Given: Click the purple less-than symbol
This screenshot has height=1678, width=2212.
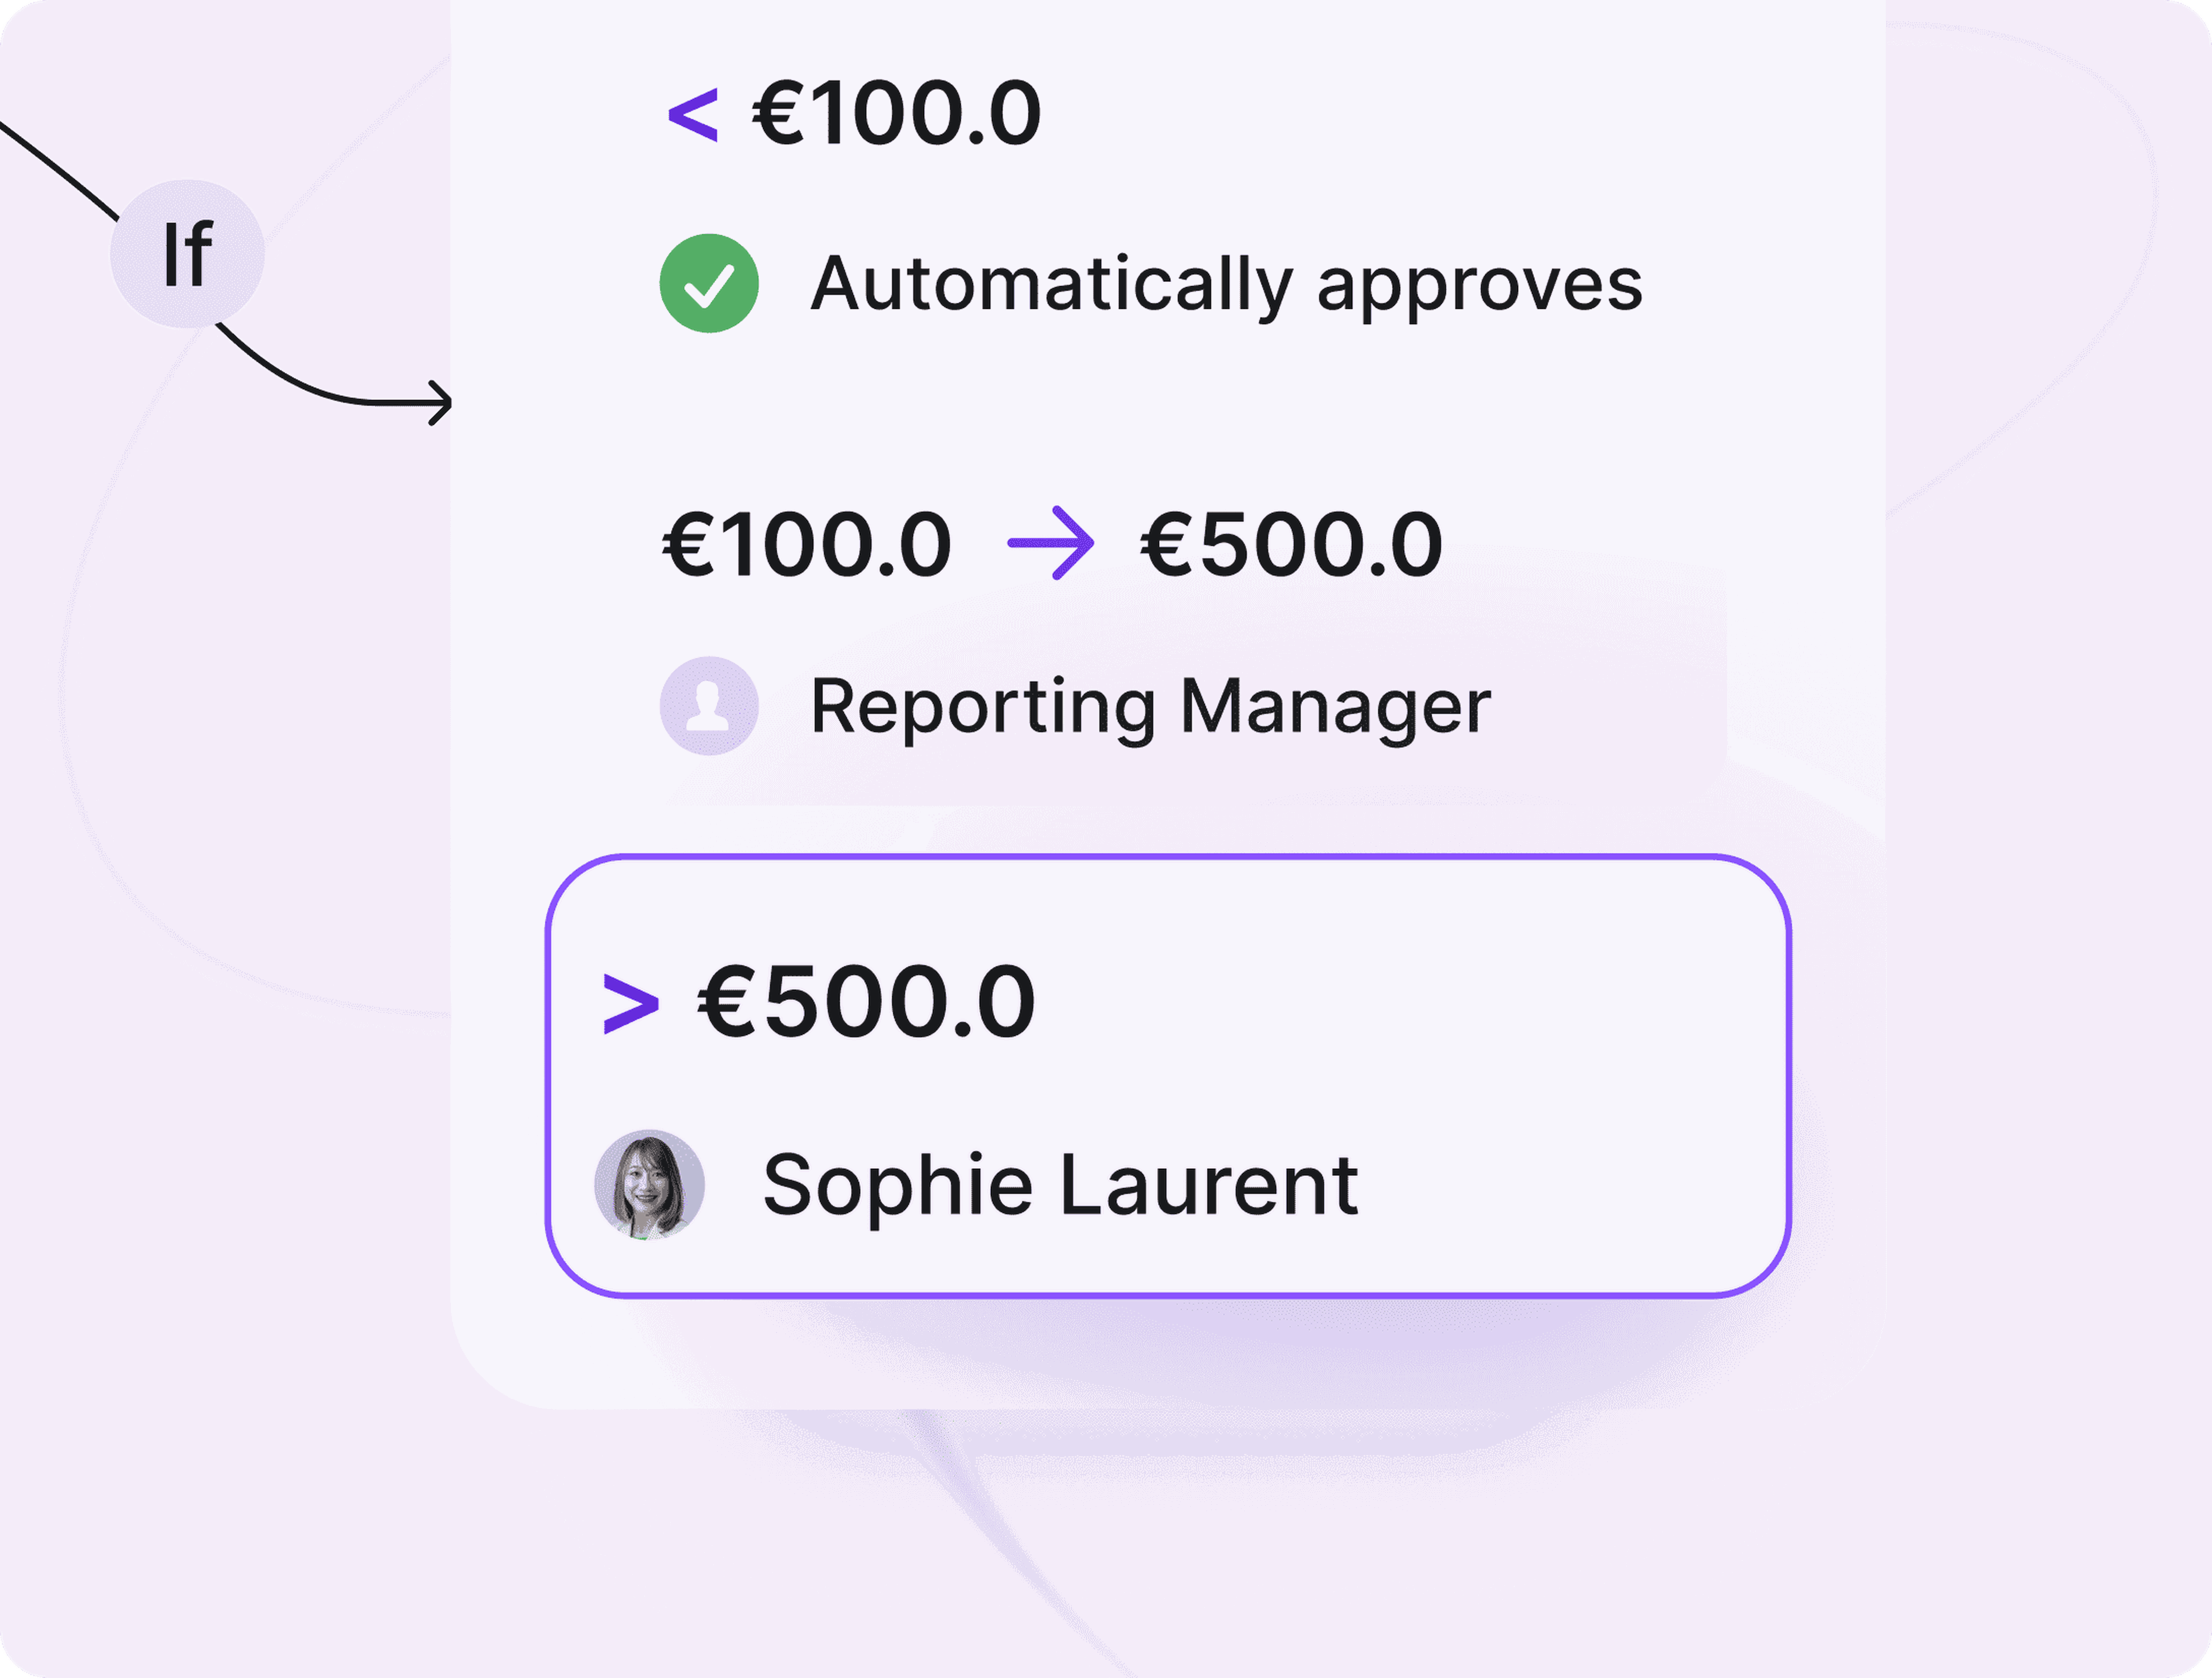Looking at the screenshot, I should [692, 115].
